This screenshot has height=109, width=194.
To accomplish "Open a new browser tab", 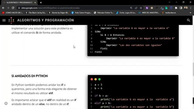I will coord(41,3).
